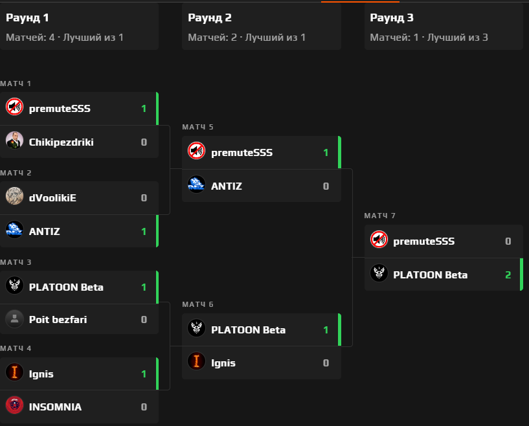Click Ignis team logo in Match 4
The height and width of the screenshot is (426, 529).
point(15,373)
